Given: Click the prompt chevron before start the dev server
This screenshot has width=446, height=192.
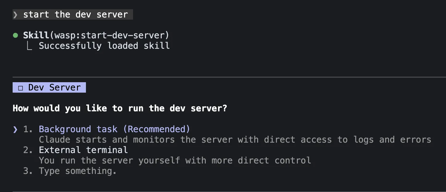Looking at the screenshot, I should [15, 14].
